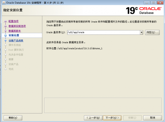Click the 创建产品清单 step bullet icon
165x122 pixels.
click(x=6, y=41)
